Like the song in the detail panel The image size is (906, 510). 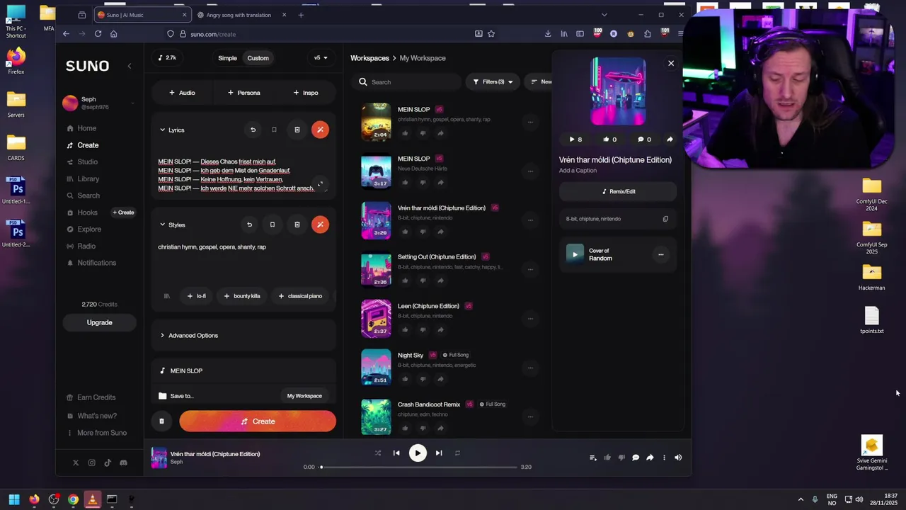coord(609,140)
